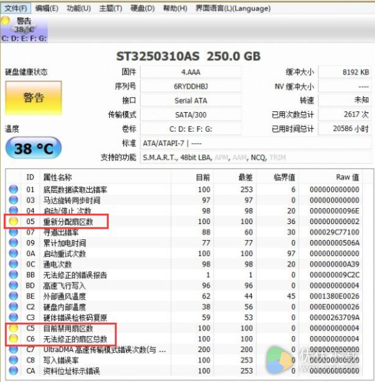This screenshot has width=375, height=382.
Task: Click the blue status icon for row C3
Action: (x=13, y=318)
